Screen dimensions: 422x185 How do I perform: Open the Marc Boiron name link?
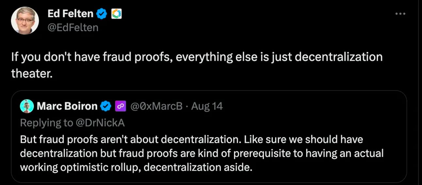[x=67, y=106]
